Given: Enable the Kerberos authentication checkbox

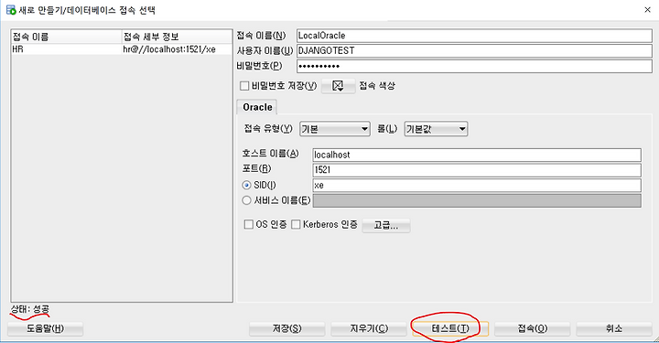Looking at the screenshot, I should 296,225.
